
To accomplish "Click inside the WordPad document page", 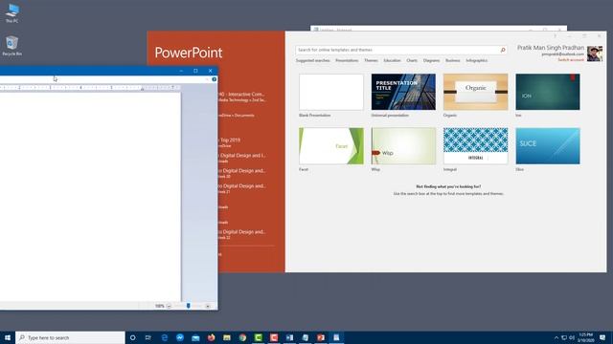I will pos(90,197).
